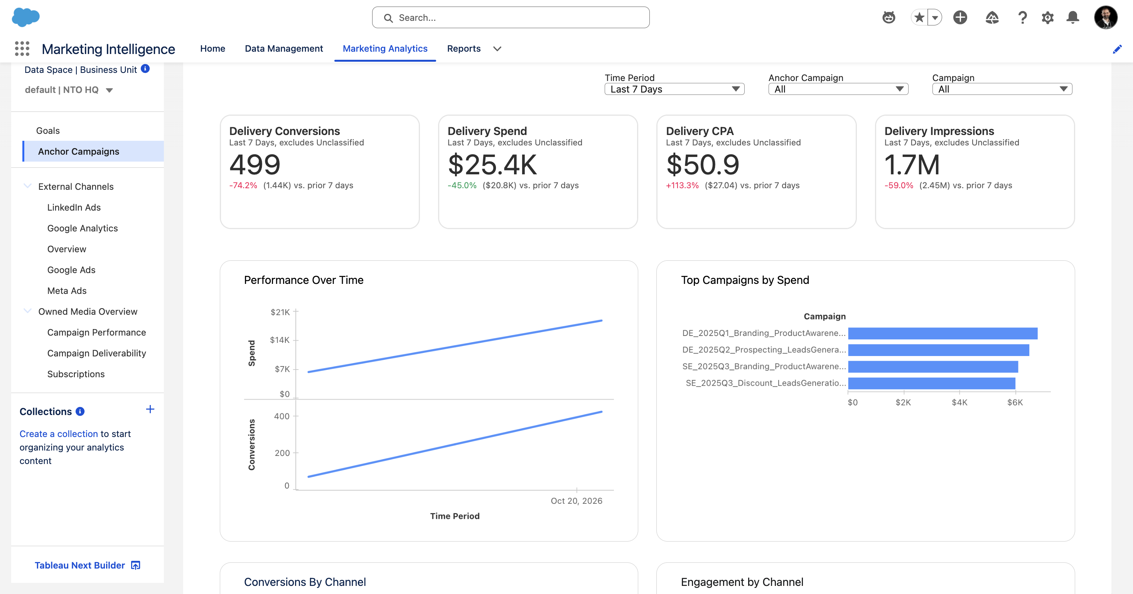The height and width of the screenshot is (594, 1133).
Task: Click the Spend trend line
Action: (455, 346)
